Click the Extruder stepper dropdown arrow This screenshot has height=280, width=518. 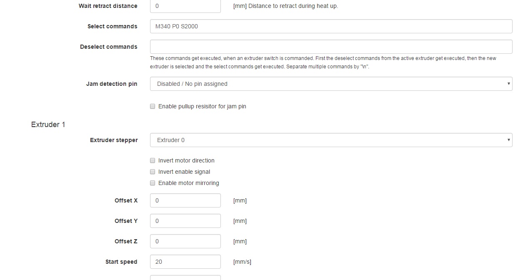508,140
